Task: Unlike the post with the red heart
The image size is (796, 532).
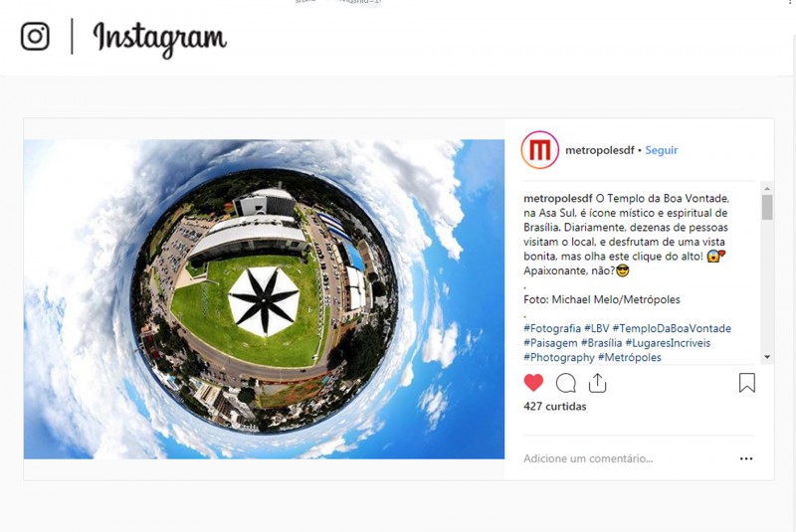Action: (x=533, y=383)
